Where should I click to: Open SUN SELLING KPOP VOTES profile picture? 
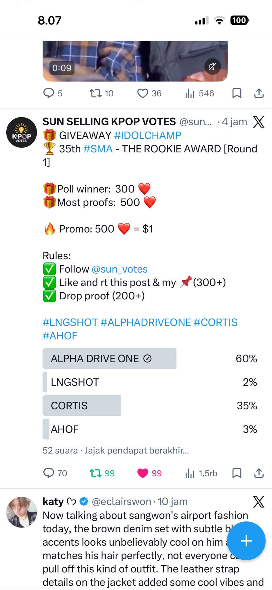tap(22, 133)
